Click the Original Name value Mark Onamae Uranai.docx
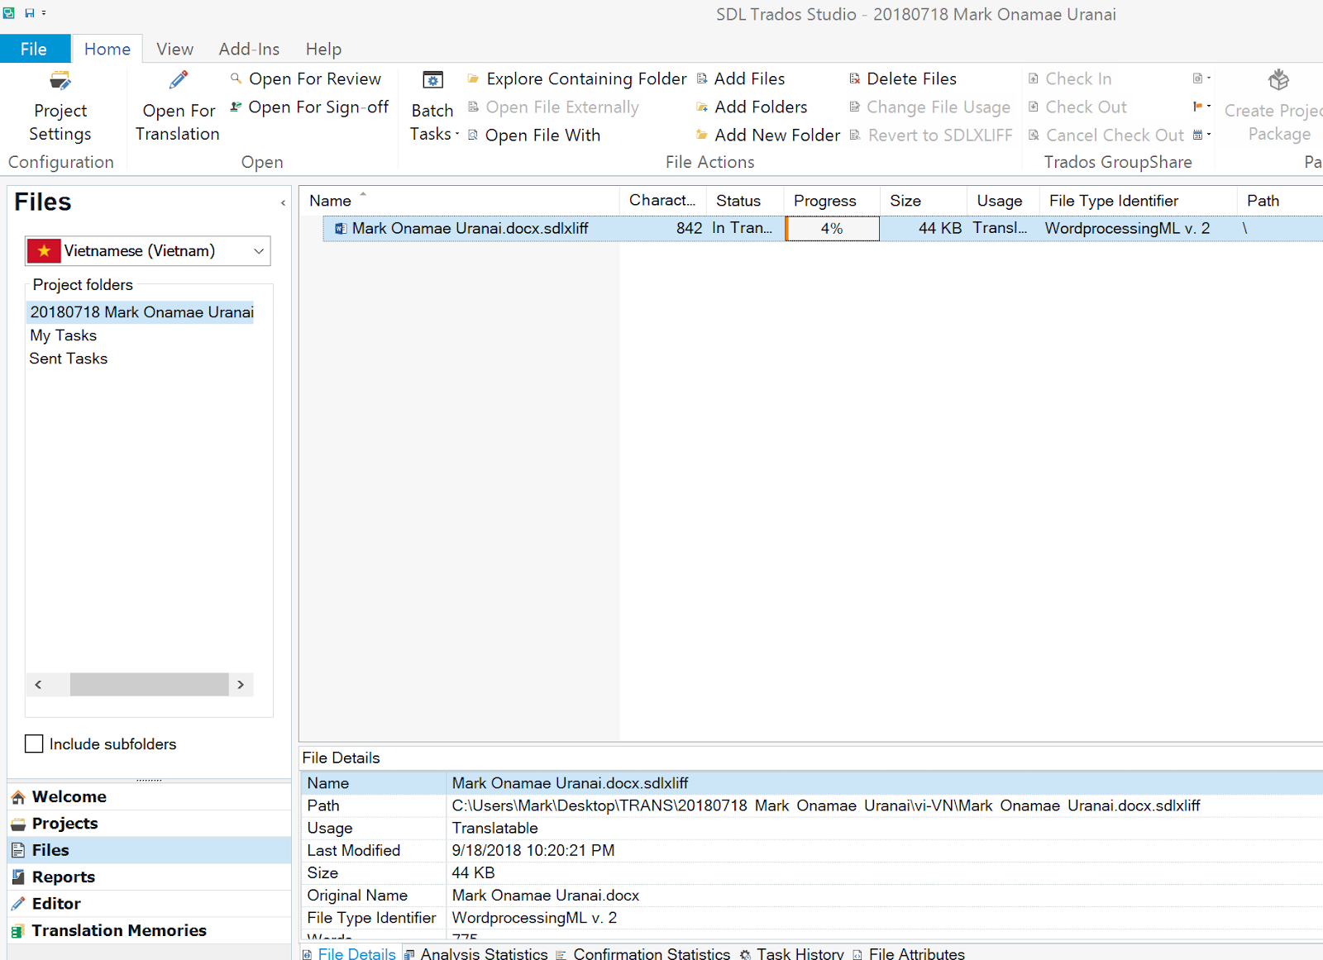1323x960 pixels. coord(546,896)
